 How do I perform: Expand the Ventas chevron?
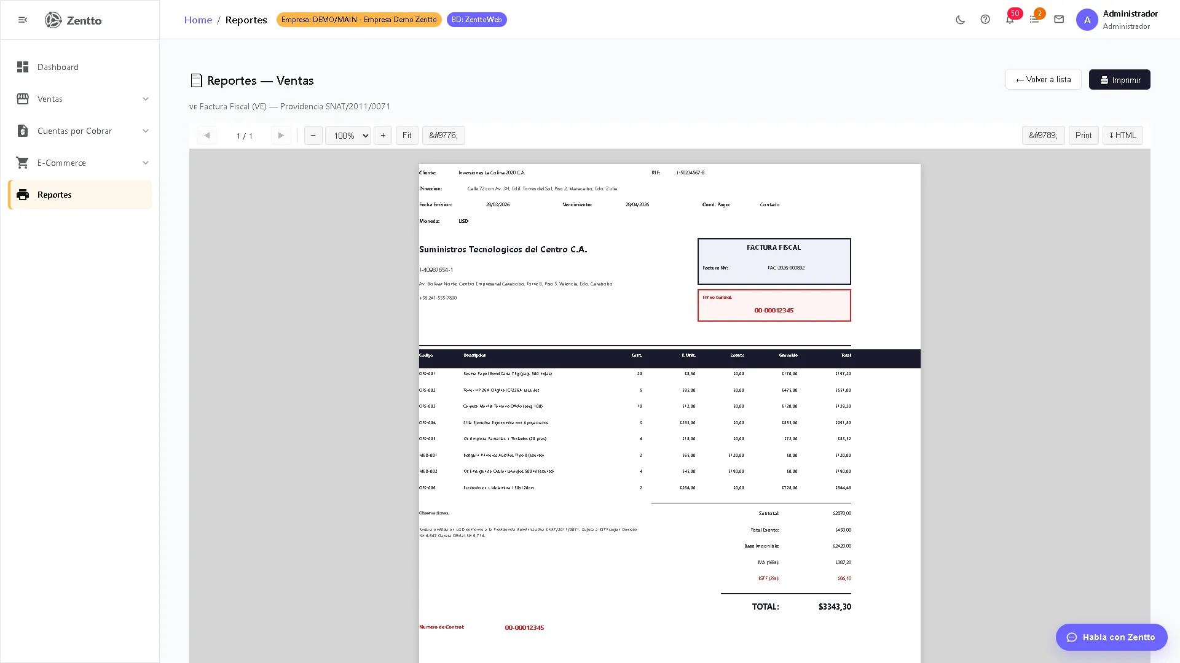(x=146, y=99)
